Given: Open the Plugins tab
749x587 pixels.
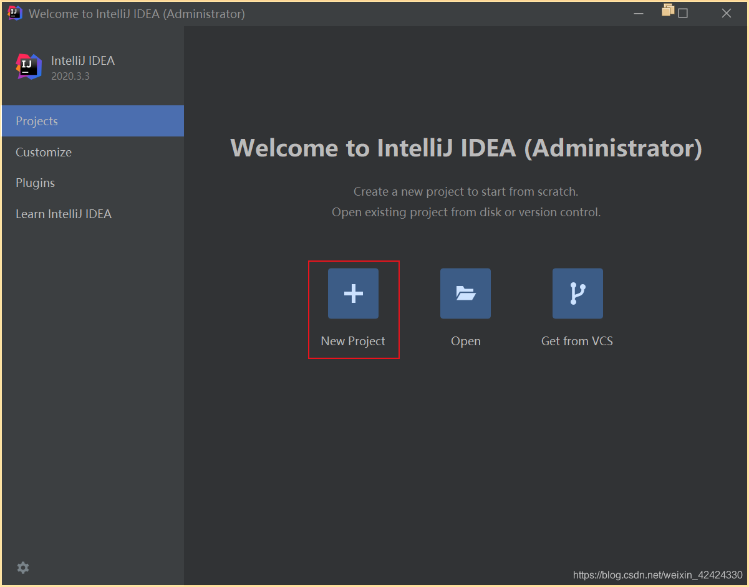Looking at the screenshot, I should pyautogui.click(x=92, y=183).
